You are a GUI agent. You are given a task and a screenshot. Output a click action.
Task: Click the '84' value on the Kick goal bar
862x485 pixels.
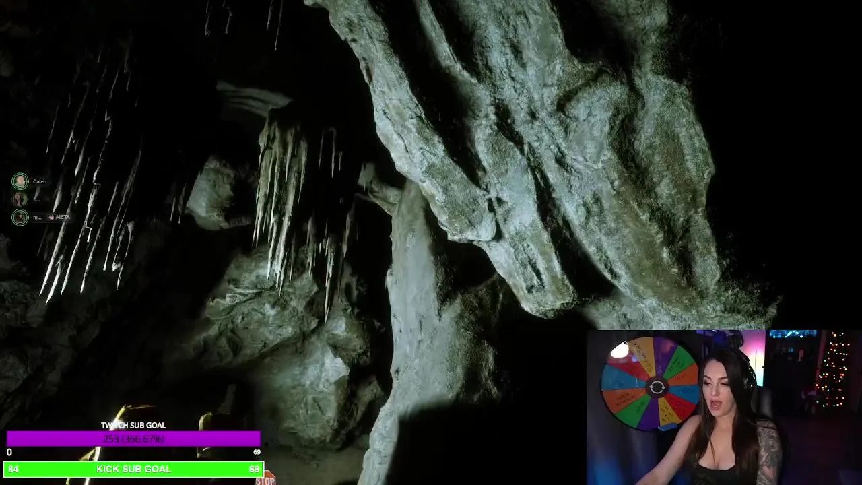click(x=13, y=469)
